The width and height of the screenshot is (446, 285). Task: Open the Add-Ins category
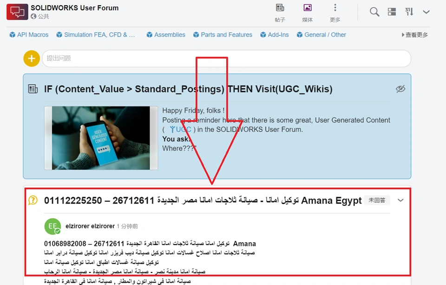pyautogui.click(x=275, y=35)
